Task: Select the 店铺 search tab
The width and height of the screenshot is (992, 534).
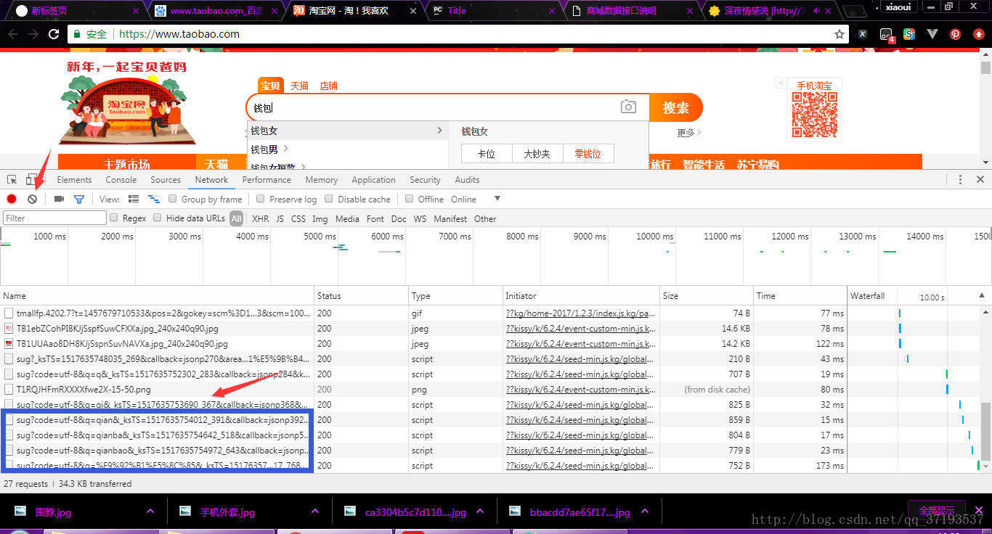Action: pyautogui.click(x=329, y=86)
